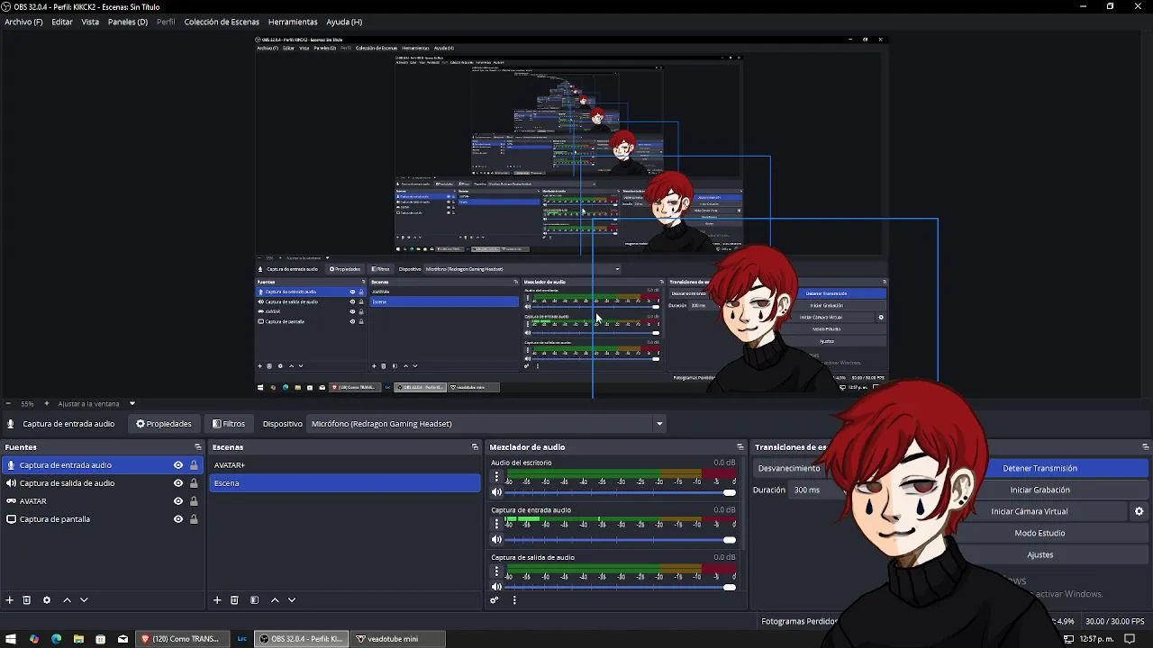Delete selected scene with Escenas trash icon
1153x648 pixels.
point(234,600)
